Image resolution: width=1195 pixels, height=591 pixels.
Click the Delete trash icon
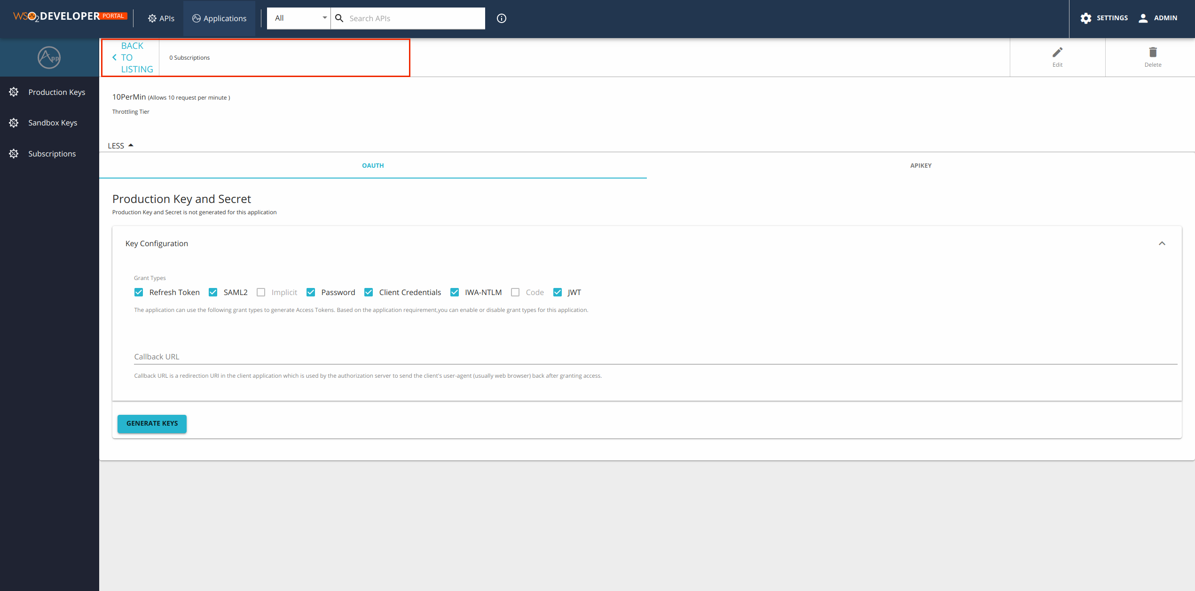point(1153,52)
